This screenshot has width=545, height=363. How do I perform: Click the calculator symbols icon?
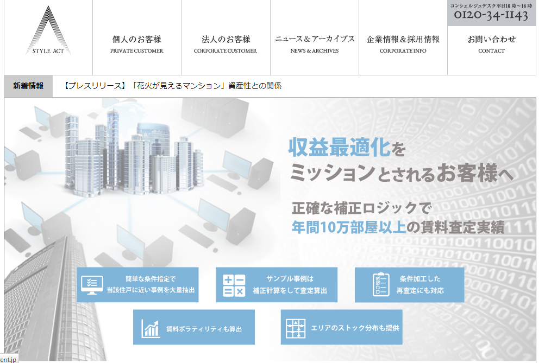(x=234, y=285)
